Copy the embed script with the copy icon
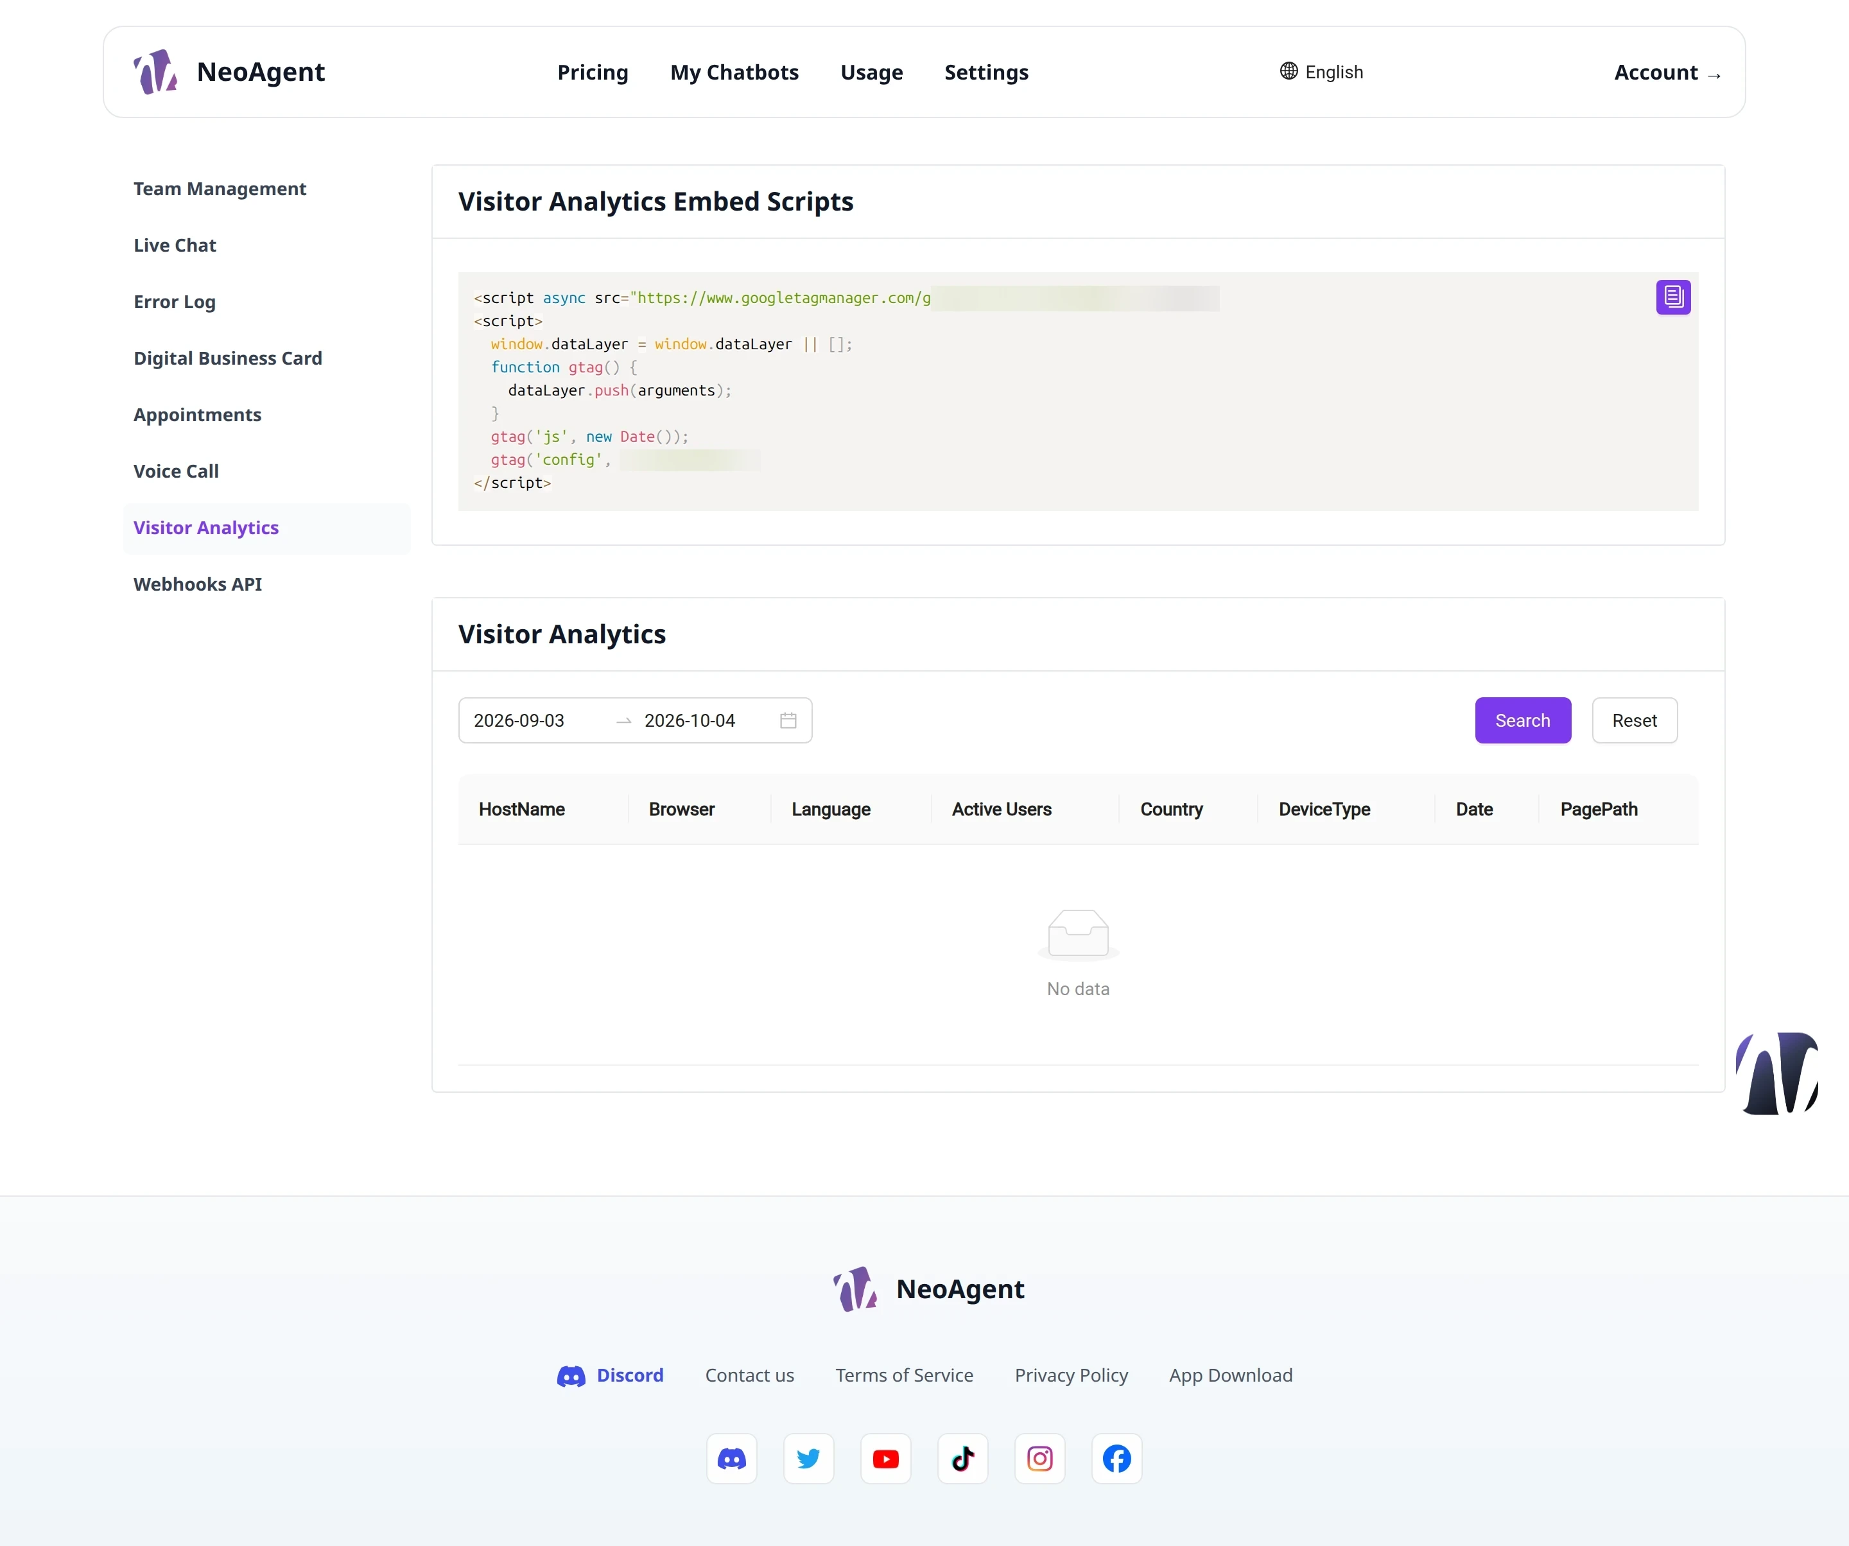The width and height of the screenshot is (1849, 1546). pyautogui.click(x=1673, y=297)
